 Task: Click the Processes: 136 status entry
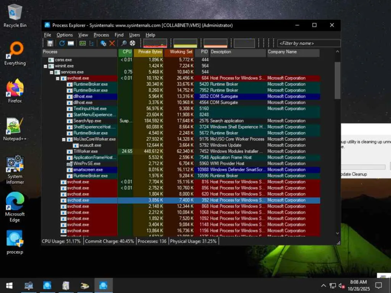[x=152, y=241]
